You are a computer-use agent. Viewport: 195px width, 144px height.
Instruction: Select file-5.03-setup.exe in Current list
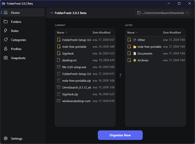click(x=85, y=67)
